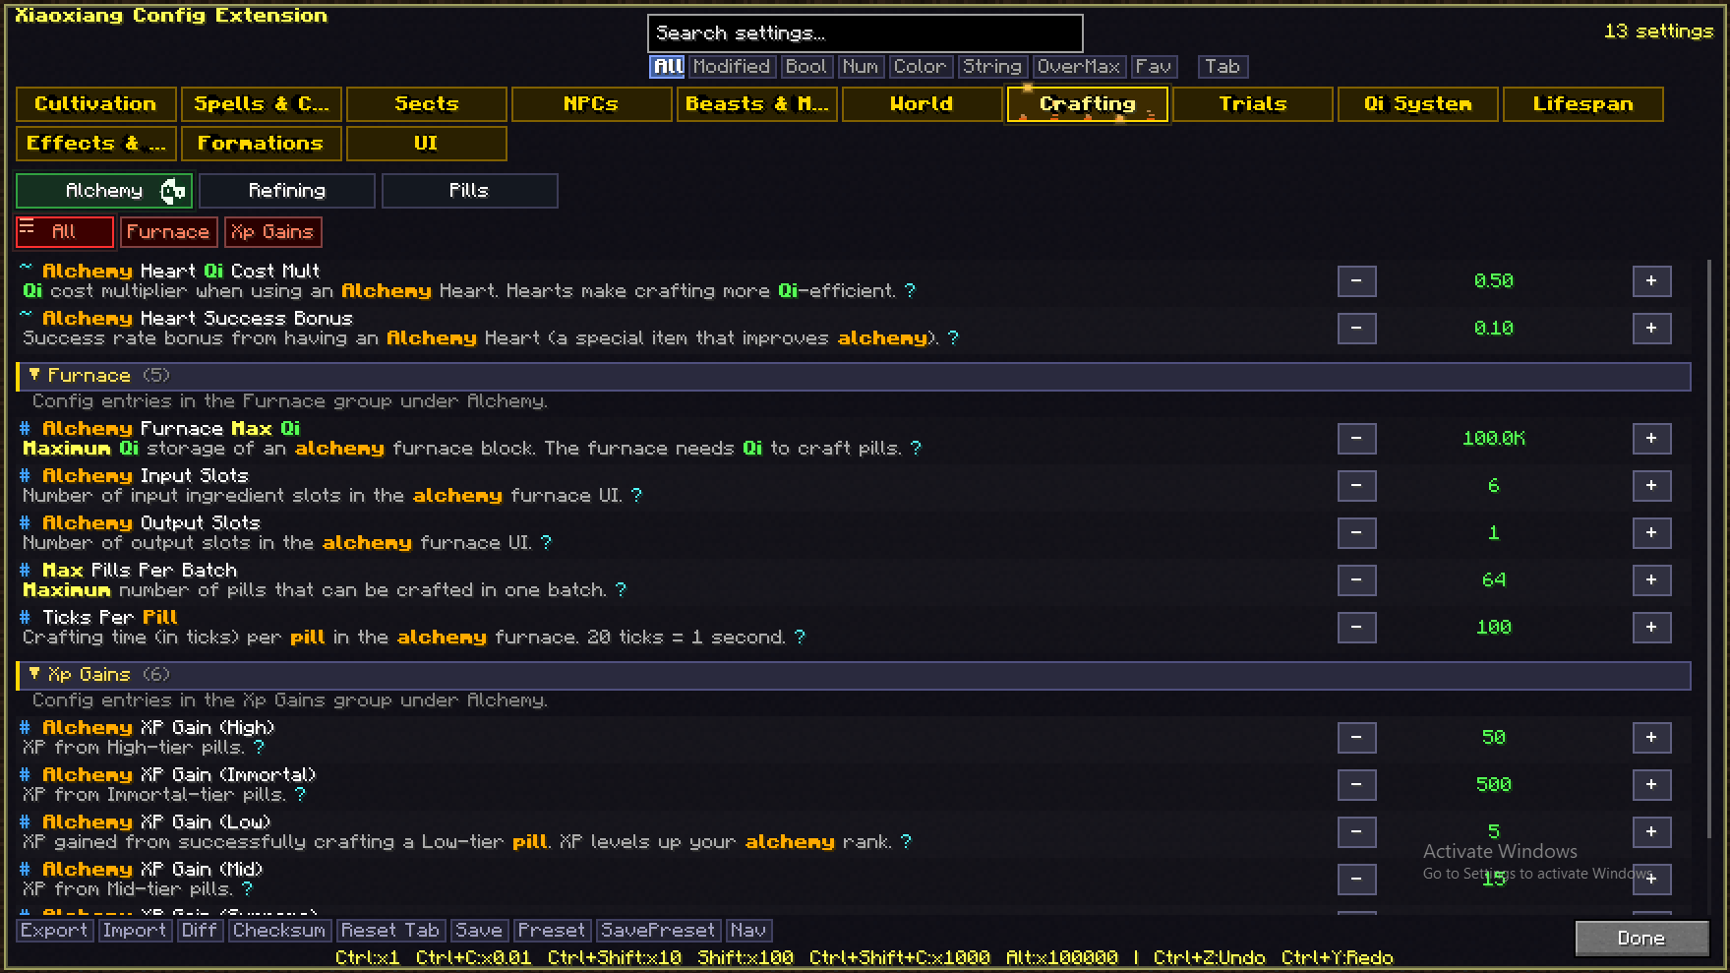Show help for XP Gain (Immortal)

300,795
